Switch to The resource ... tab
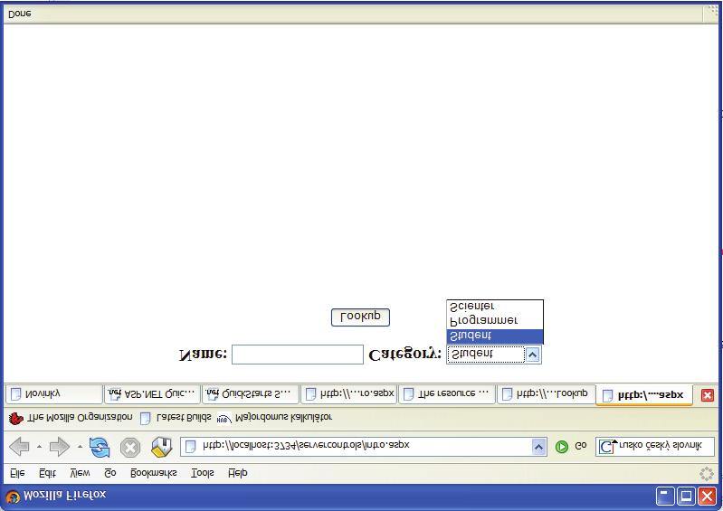This screenshot has width=723, height=511. [447, 394]
